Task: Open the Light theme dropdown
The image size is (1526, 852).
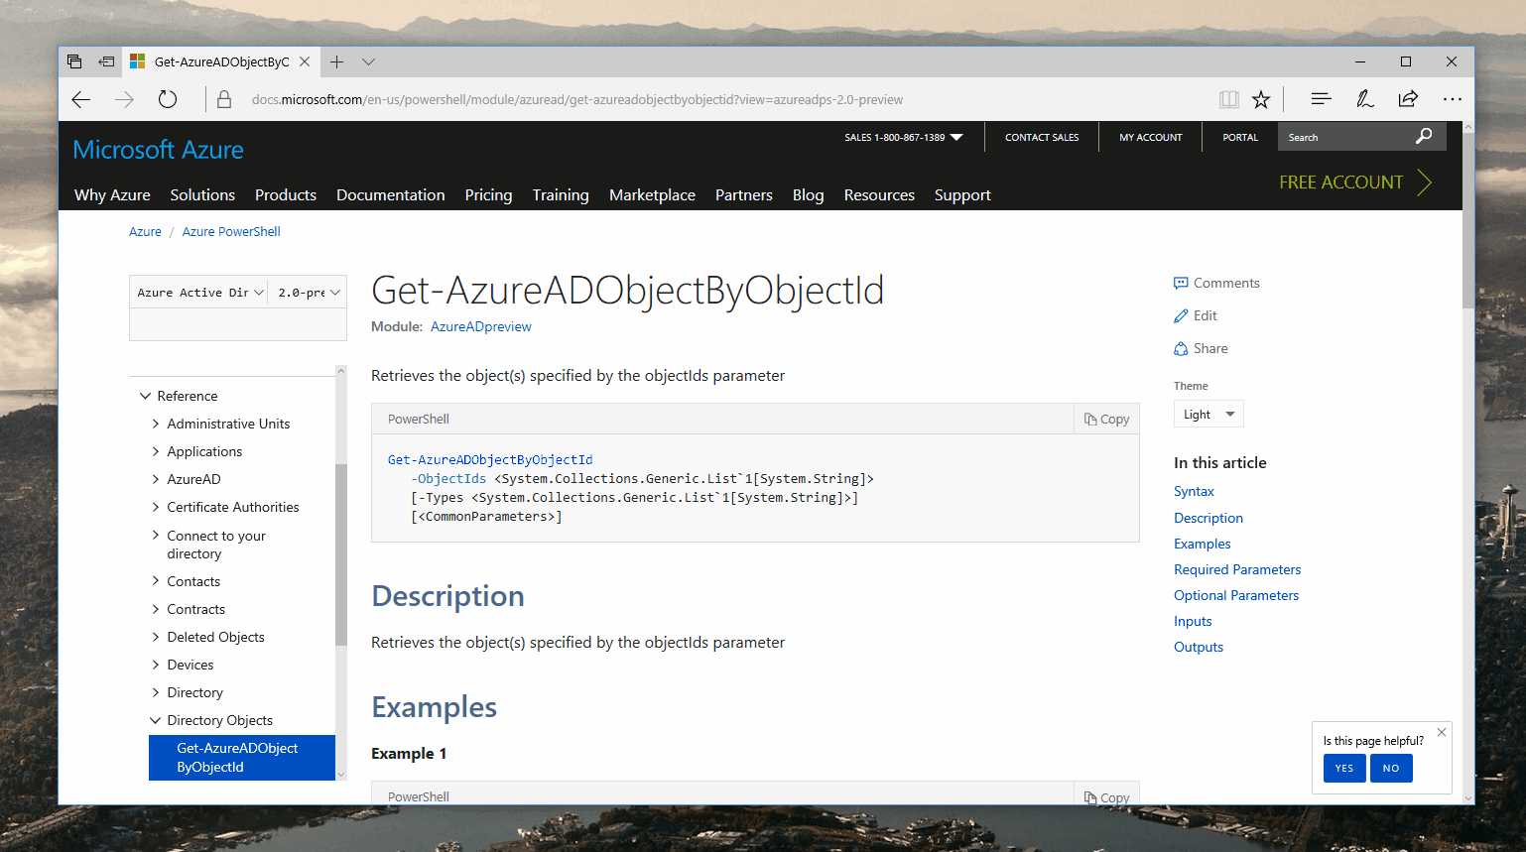Action: 1208,414
